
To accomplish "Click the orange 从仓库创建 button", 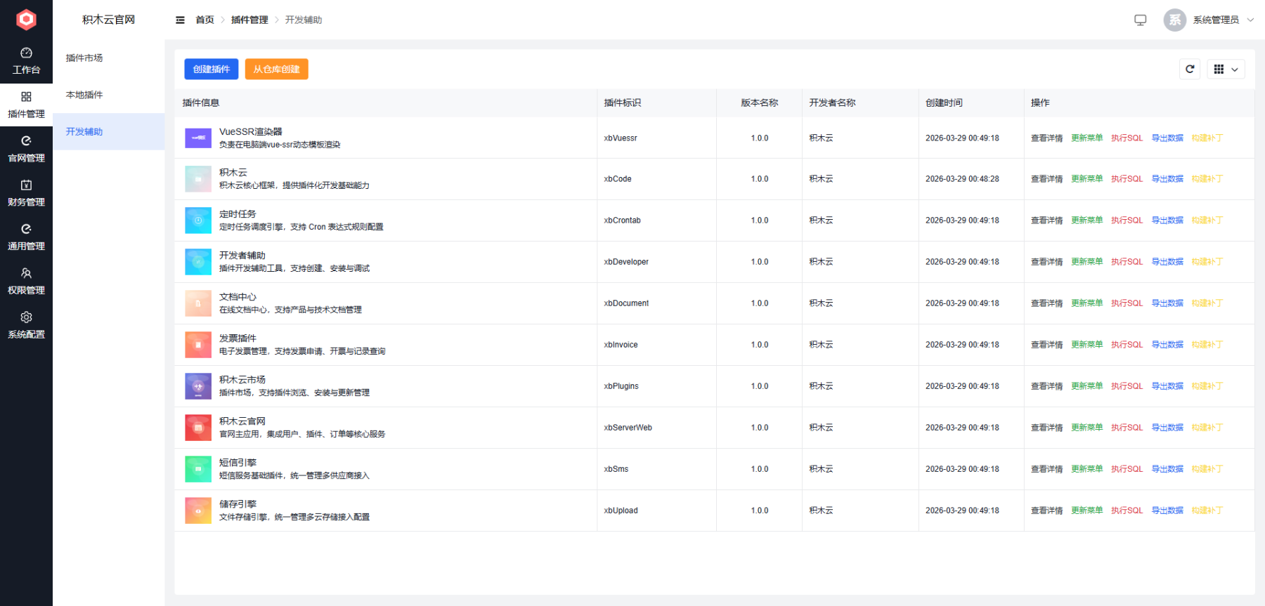I will (x=276, y=69).
